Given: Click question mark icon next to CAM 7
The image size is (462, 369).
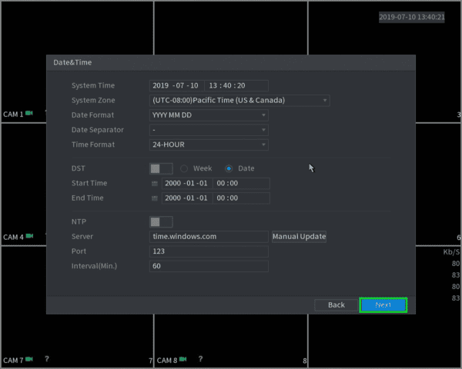Looking at the screenshot, I should tap(47, 359).
